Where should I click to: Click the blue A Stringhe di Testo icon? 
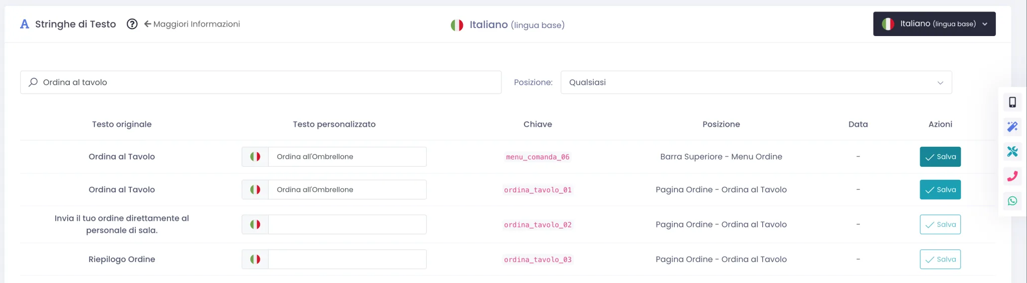25,24
